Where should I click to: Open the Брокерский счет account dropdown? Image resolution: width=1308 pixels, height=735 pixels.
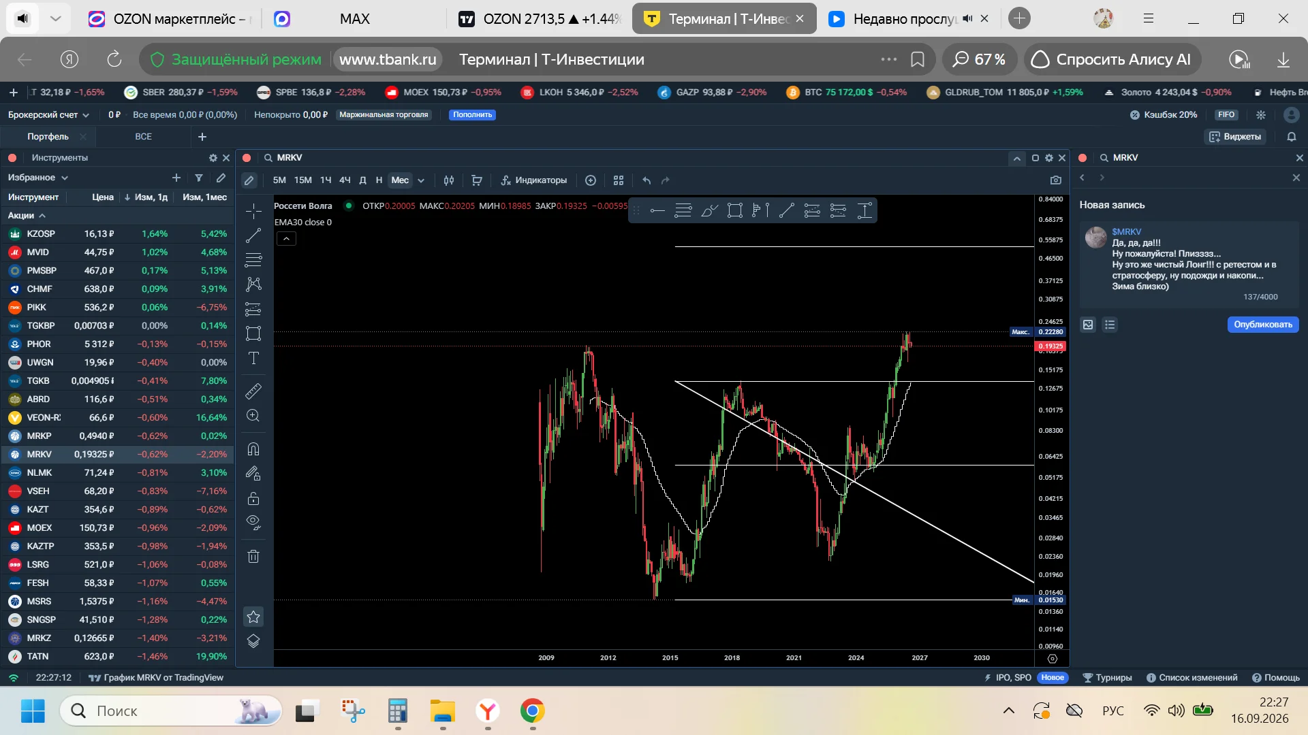(x=48, y=115)
